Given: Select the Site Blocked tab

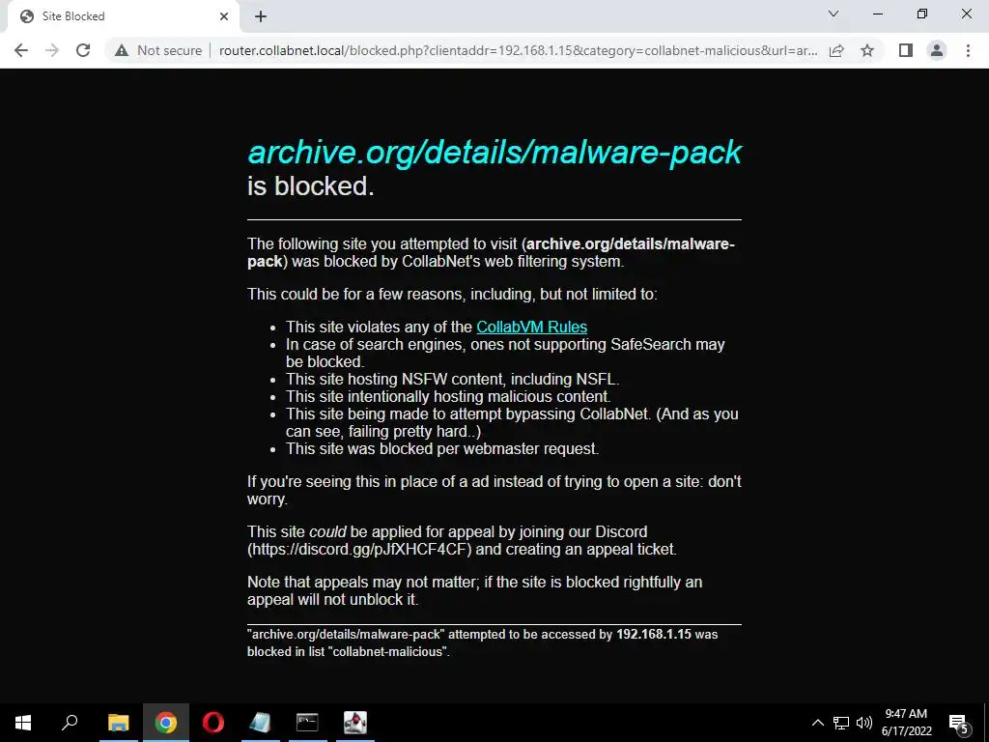Looking at the screenshot, I should (123, 16).
